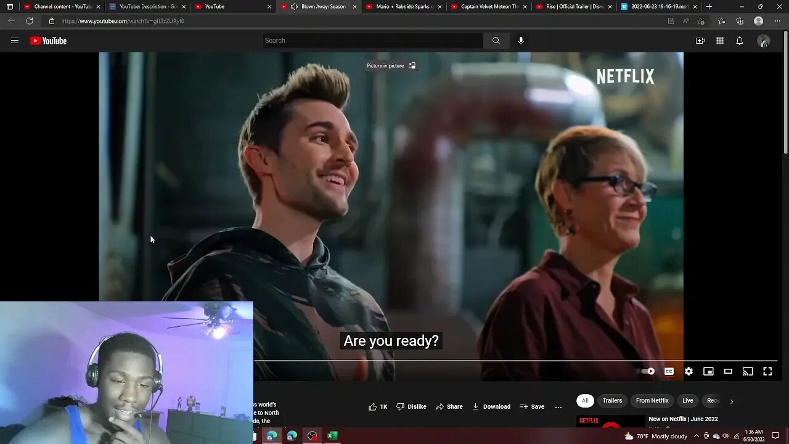Select the Live filter chip
This screenshot has height=444, width=789.
click(x=688, y=401)
